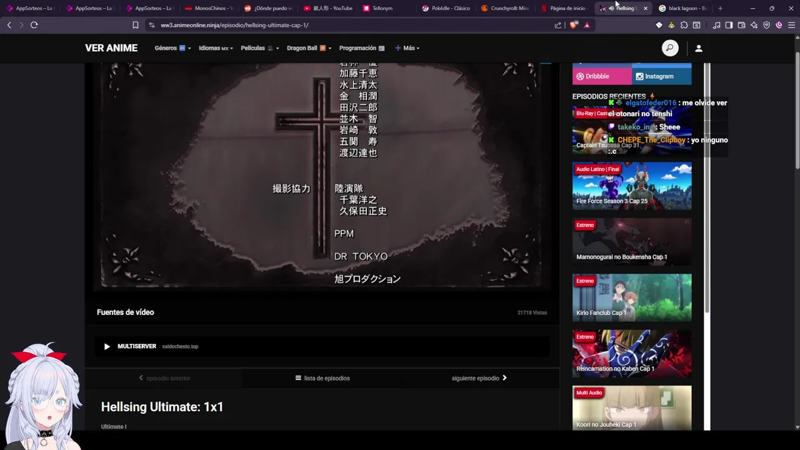Click the Instagram social button
The image size is (800, 450).
[x=662, y=76]
